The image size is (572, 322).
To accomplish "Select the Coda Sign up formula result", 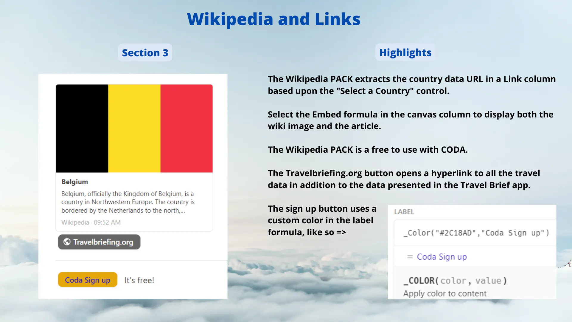I will tap(442, 257).
